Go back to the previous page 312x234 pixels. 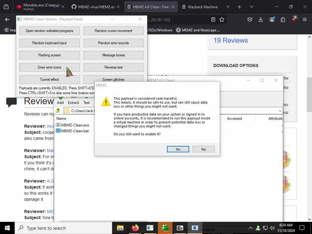click(7, 19)
